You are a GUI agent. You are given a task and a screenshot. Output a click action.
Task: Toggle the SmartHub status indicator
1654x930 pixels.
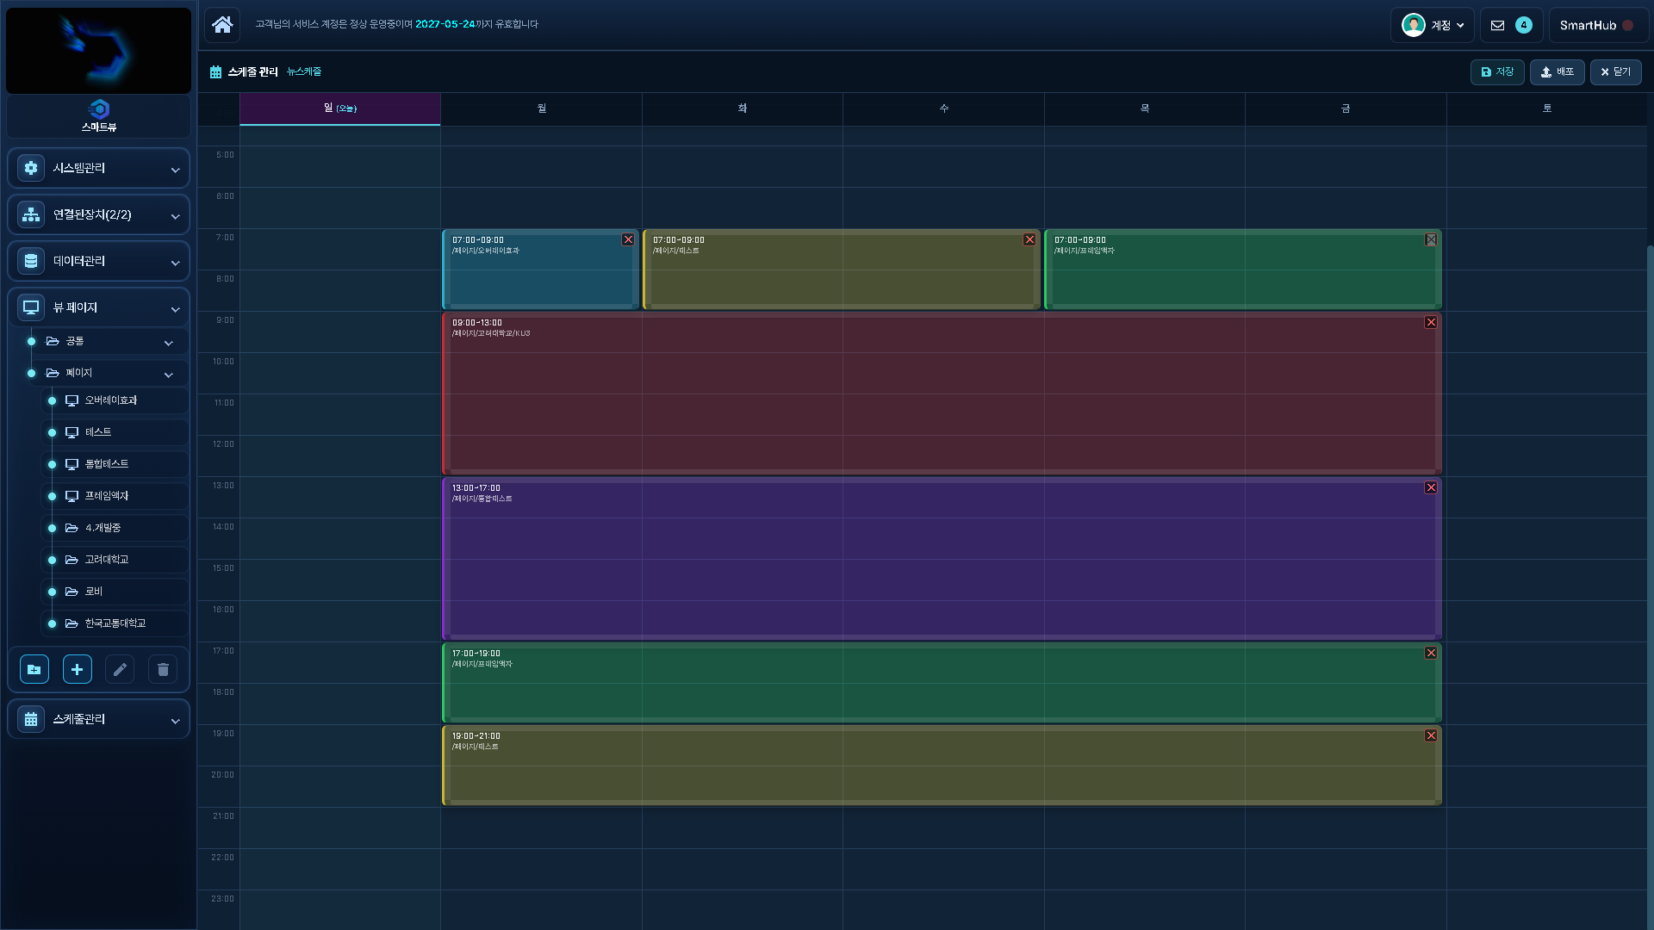coord(1627,25)
